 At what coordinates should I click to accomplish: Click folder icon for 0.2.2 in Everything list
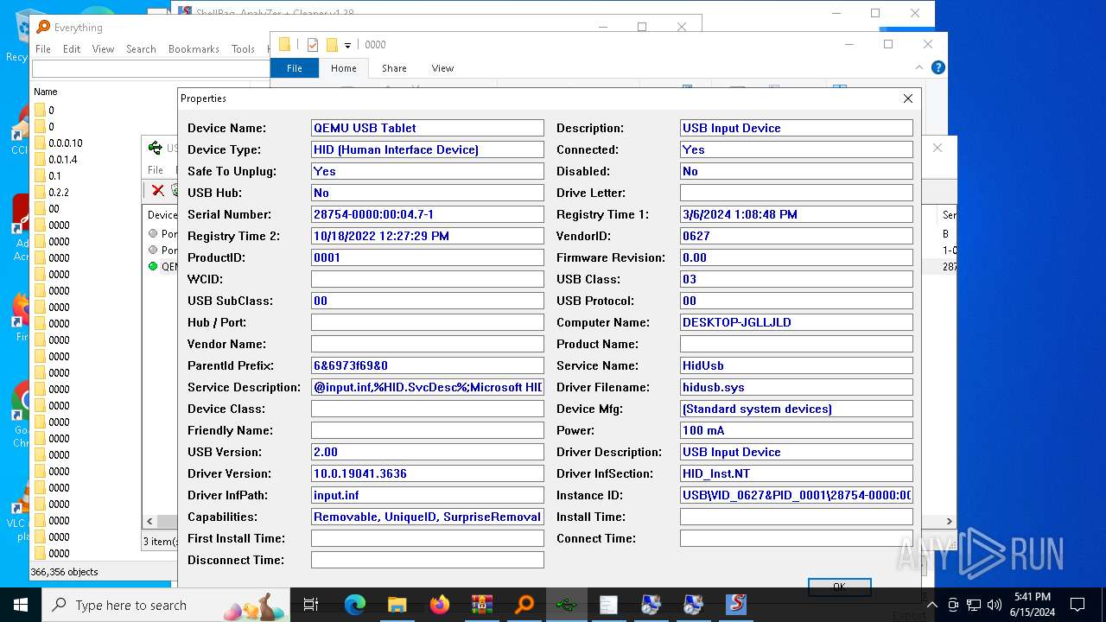pyautogui.click(x=40, y=192)
